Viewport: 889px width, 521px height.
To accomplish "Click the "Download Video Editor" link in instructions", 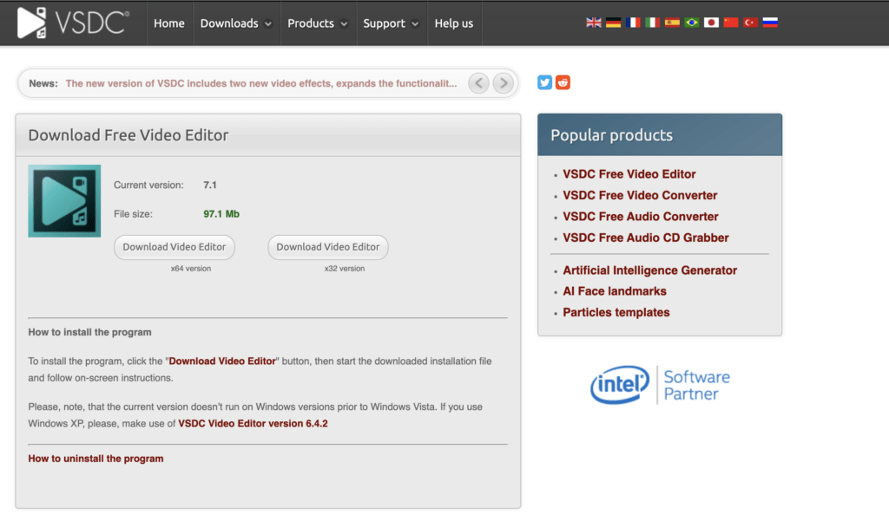I will pyautogui.click(x=222, y=361).
